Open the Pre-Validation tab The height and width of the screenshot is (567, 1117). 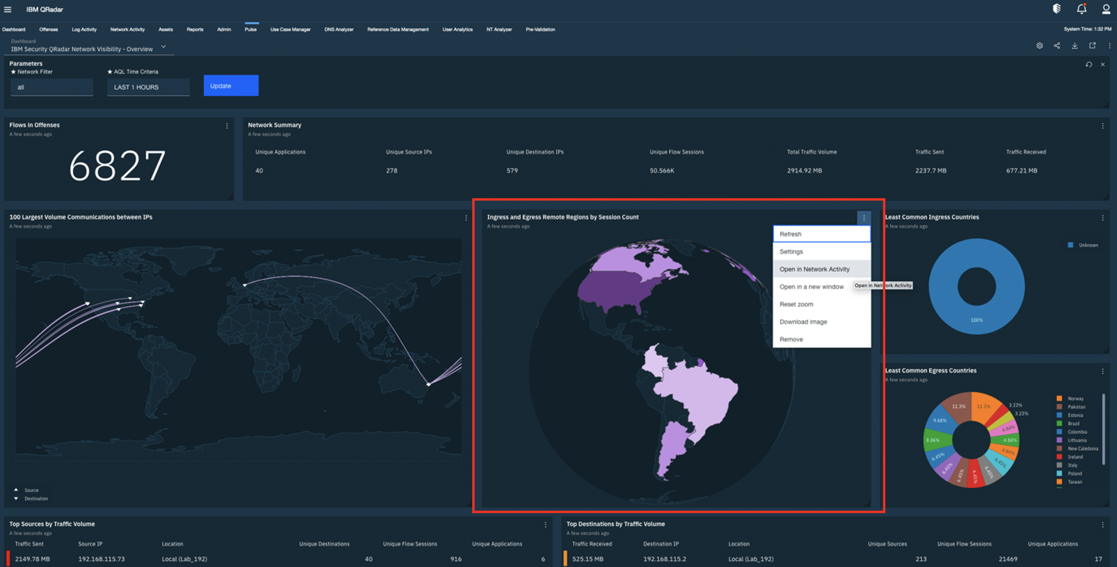(540, 29)
